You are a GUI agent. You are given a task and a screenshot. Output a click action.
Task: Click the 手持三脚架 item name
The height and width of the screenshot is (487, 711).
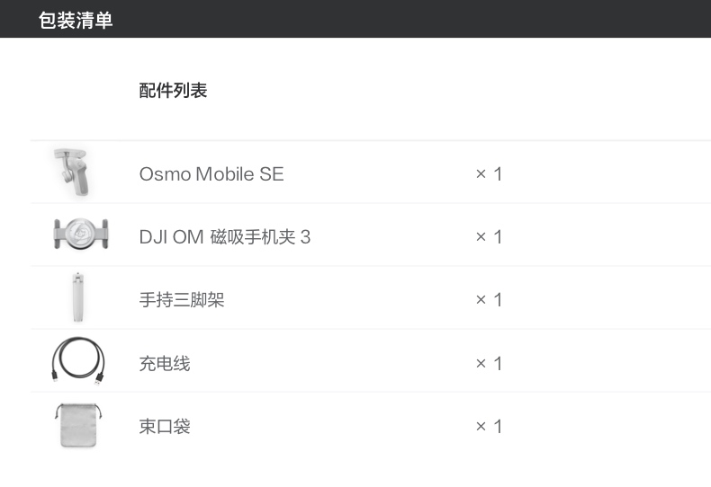pyautogui.click(x=182, y=300)
